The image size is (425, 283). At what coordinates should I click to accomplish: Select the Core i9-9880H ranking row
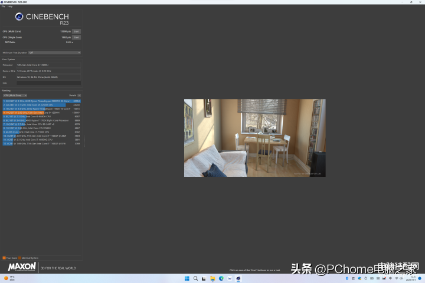[42, 117]
